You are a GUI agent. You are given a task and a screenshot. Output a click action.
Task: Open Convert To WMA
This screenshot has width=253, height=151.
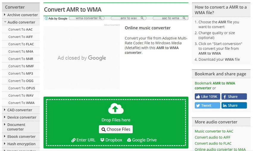(21, 103)
